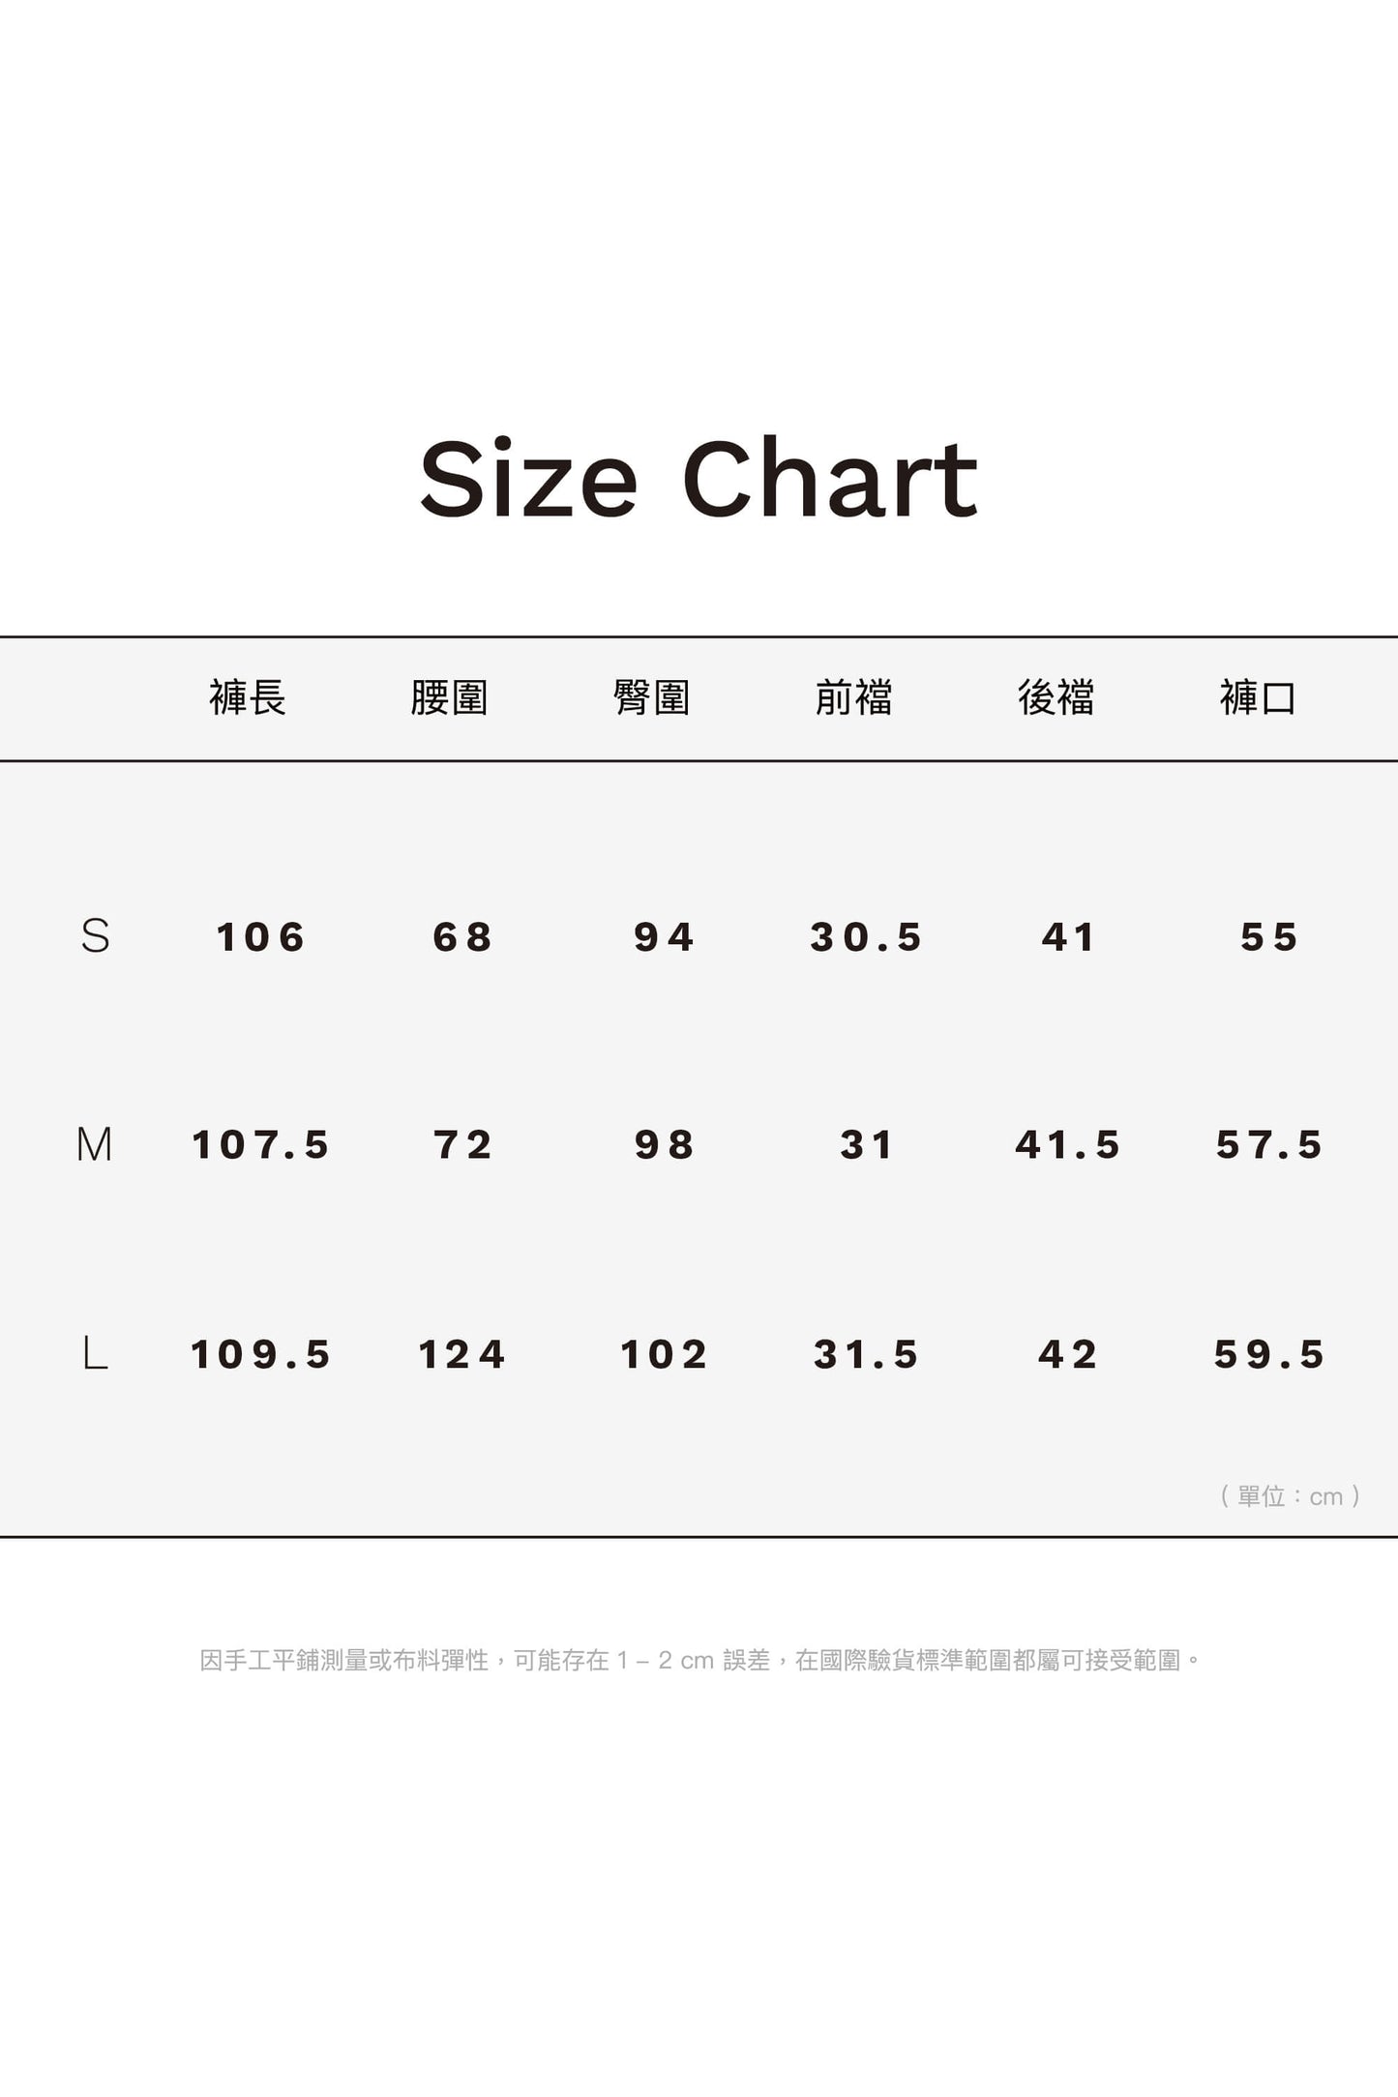Click the 59.5 leg opening value
1398x2097 pixels.
coord(1269,1354)
